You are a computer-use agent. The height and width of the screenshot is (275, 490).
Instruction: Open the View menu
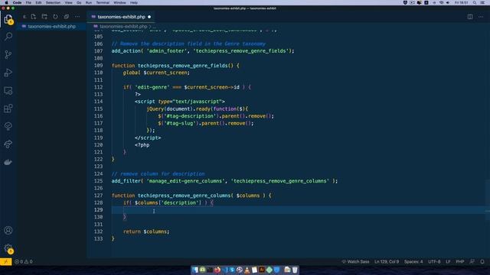[68, 2]
